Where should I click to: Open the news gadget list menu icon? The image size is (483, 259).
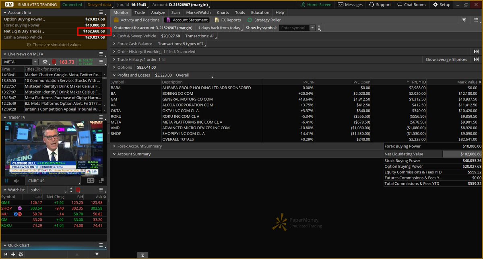(101, 62)
